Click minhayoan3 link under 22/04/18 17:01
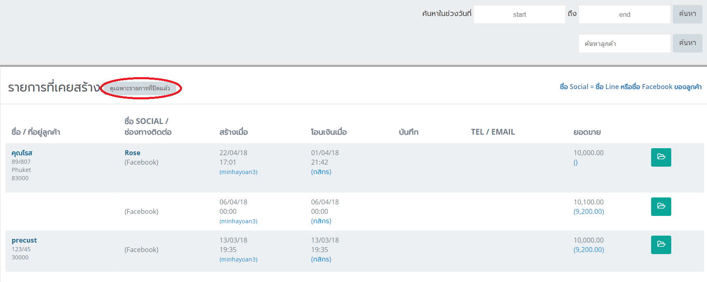Screen dimensions: 707x282 click(x=238, y=172)
